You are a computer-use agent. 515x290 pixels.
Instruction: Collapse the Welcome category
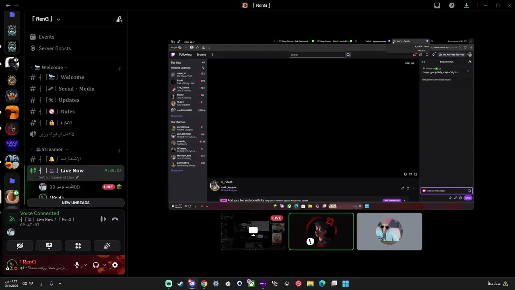(x=51, y=67)
